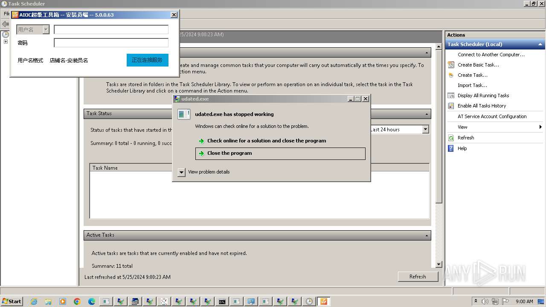The image size is (546, 307).
Task: Open Internet Explorer from the taskbar
Action: click(x=34, y=301)
